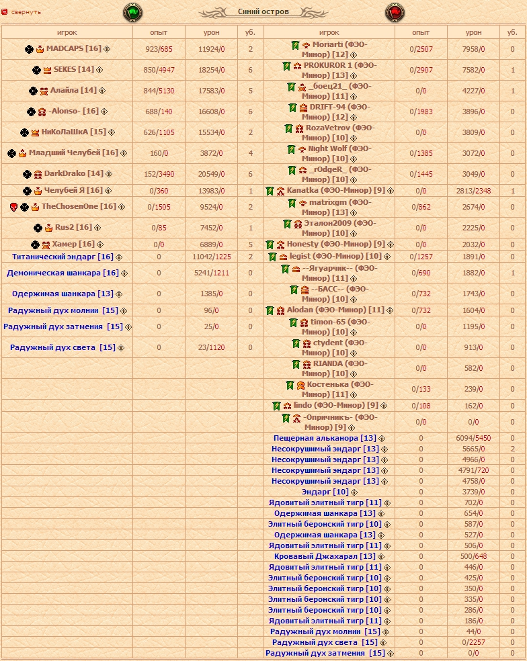Open player profile RozaVetrov (ФЭО-Минор)
Screen dimensions: 527x661
[x=338, y=132]
